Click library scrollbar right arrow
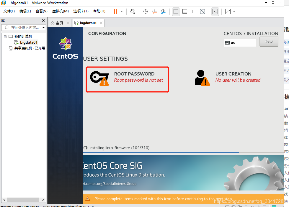This screenshot has height=207, width=289. (43, 200)
